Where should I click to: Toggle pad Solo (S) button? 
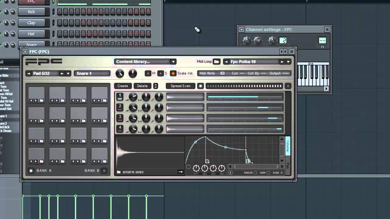[161, 74]
